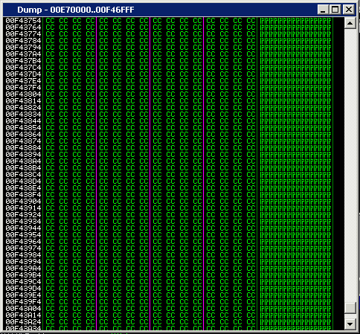Select address 00F437F4
360x334 pixels.
coord(23,88)
